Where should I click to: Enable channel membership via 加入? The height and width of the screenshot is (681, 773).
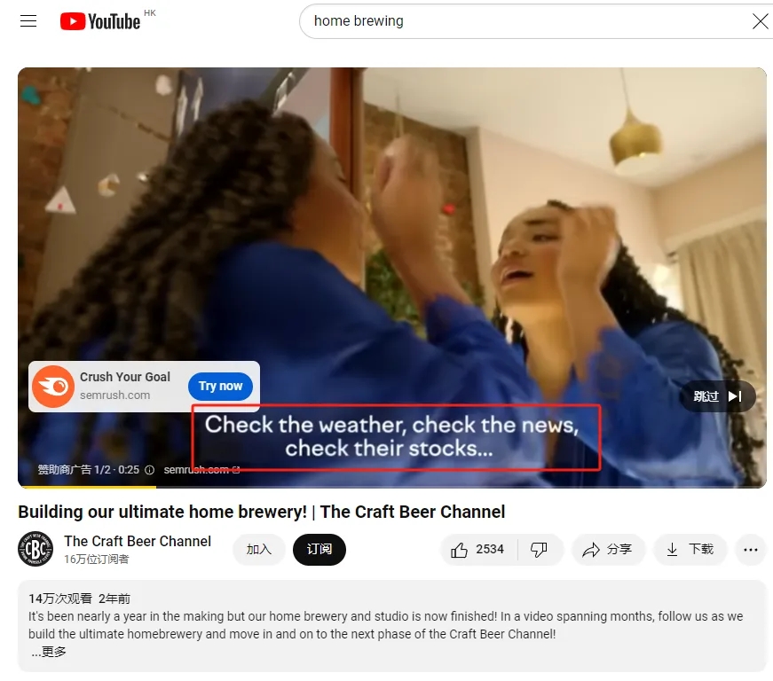[258, 550]
